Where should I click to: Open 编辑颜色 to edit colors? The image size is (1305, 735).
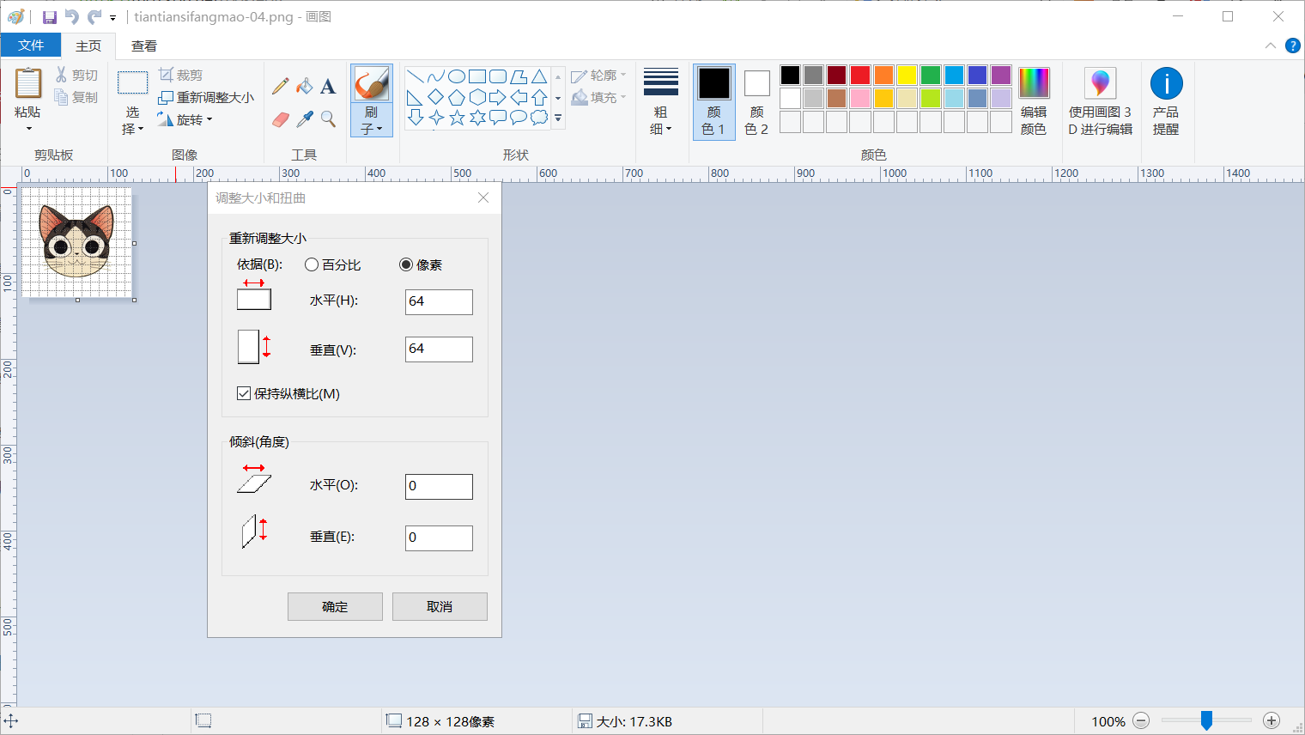[x=1034, y=96]
